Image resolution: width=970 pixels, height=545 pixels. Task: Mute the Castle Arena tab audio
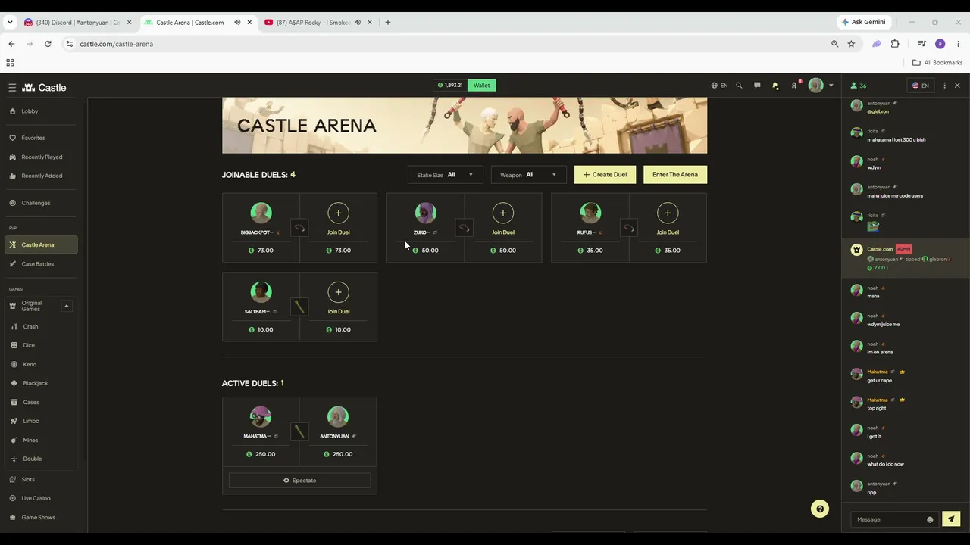pos(237,23)
